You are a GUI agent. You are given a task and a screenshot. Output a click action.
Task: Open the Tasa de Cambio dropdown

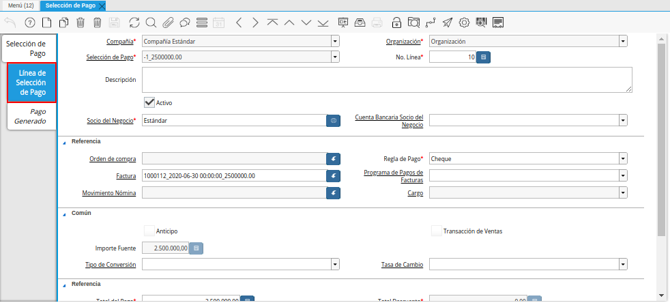pos(624,265)
